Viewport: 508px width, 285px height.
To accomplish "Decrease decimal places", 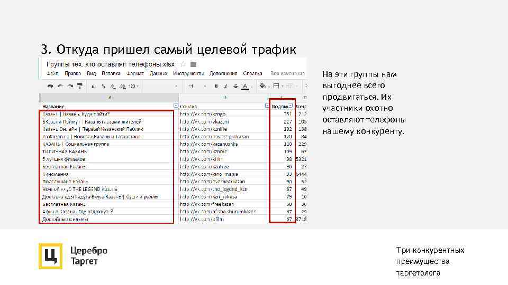I will tap(113, 86).
